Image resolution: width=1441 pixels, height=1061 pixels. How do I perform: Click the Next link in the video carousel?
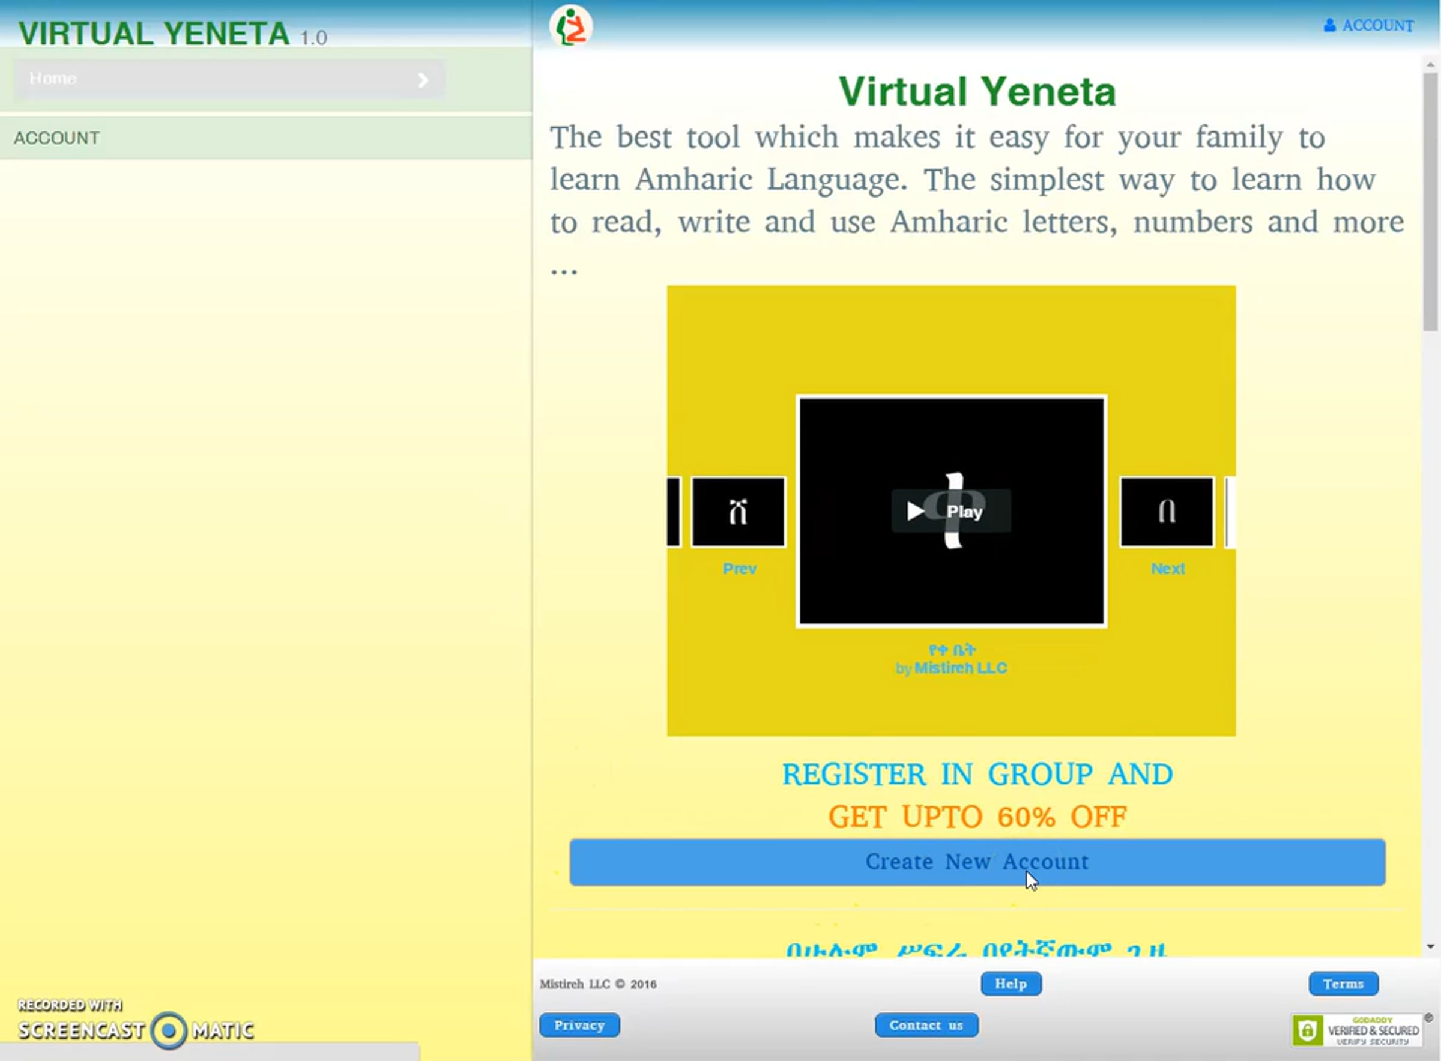coord(1167,569)
